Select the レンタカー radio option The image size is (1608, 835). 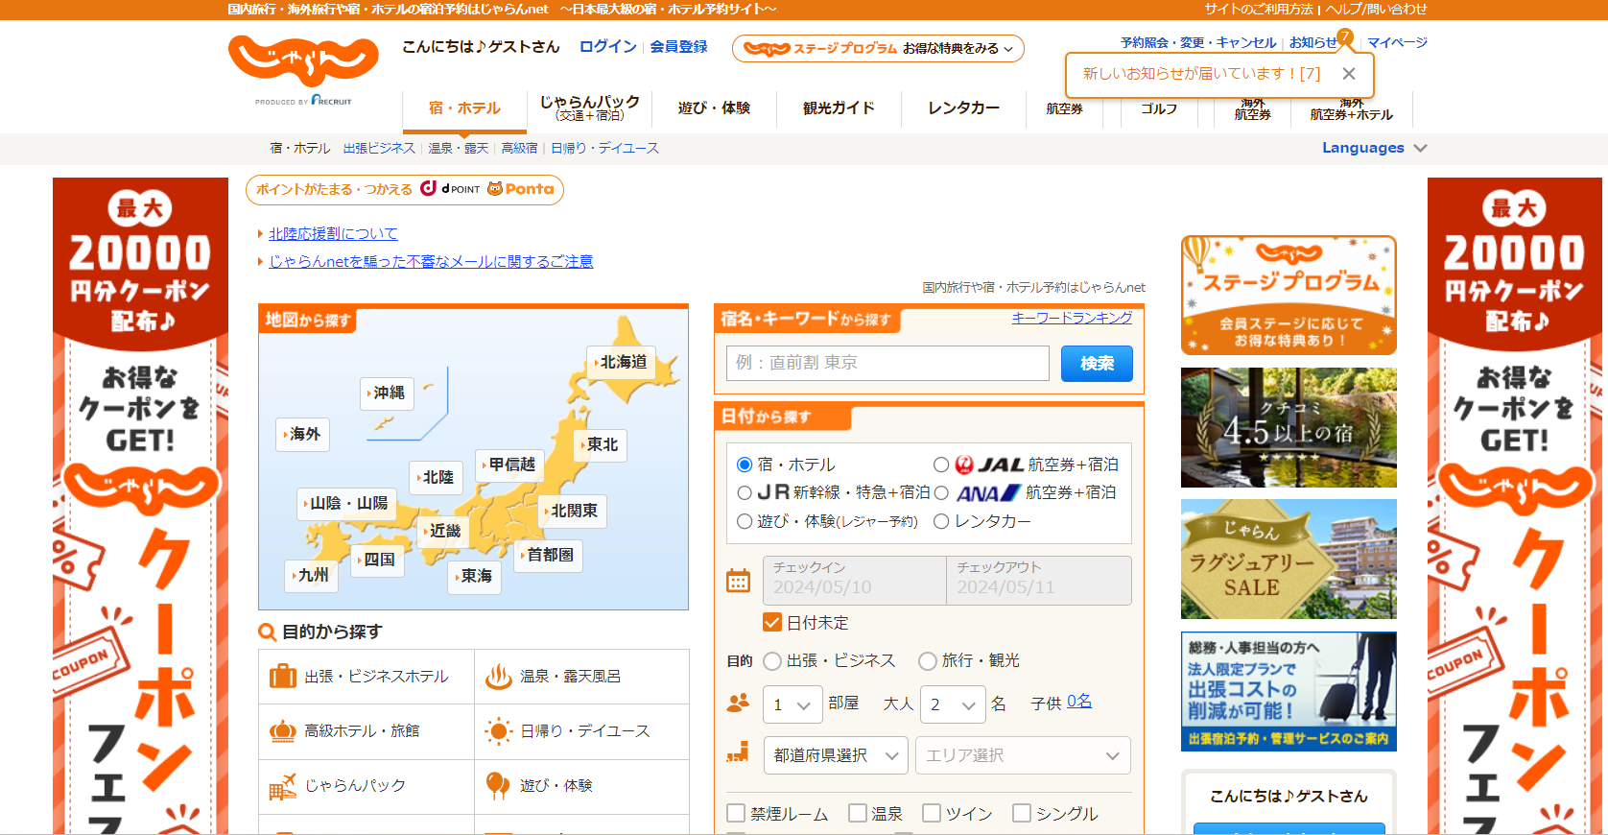click(941, 521)
